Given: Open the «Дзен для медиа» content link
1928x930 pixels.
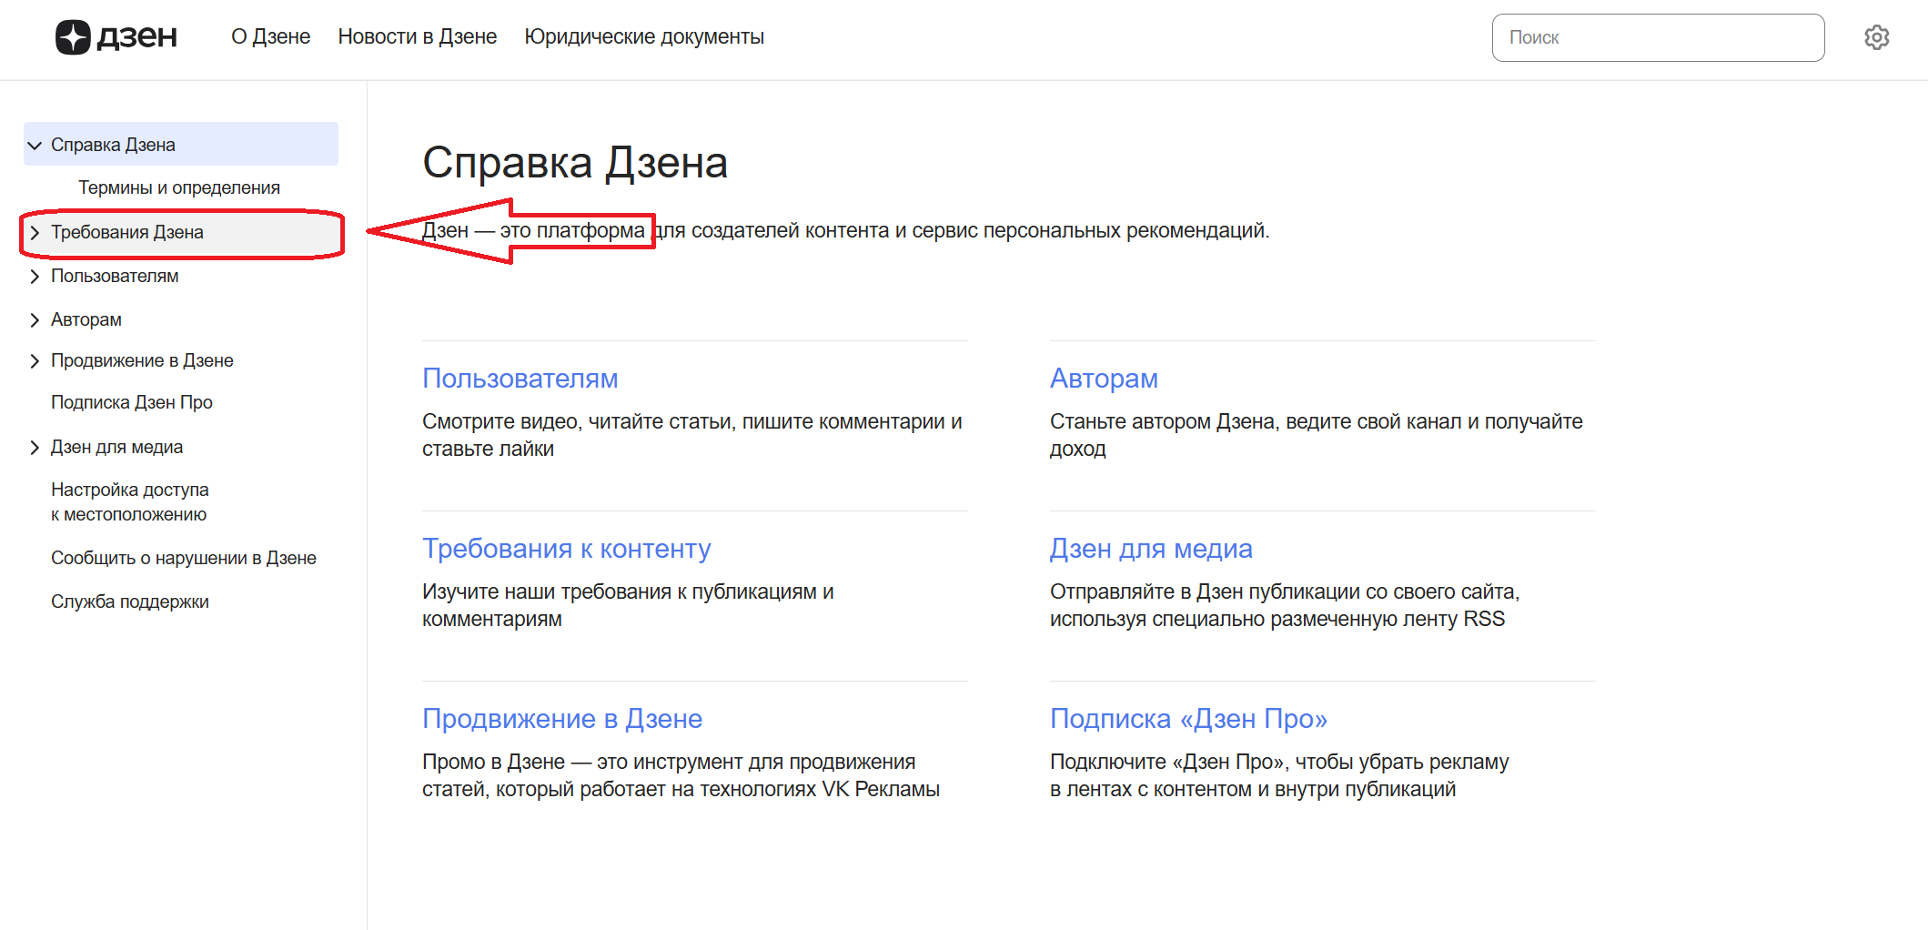Looking at the screenshot, I should click(1151, 549).
